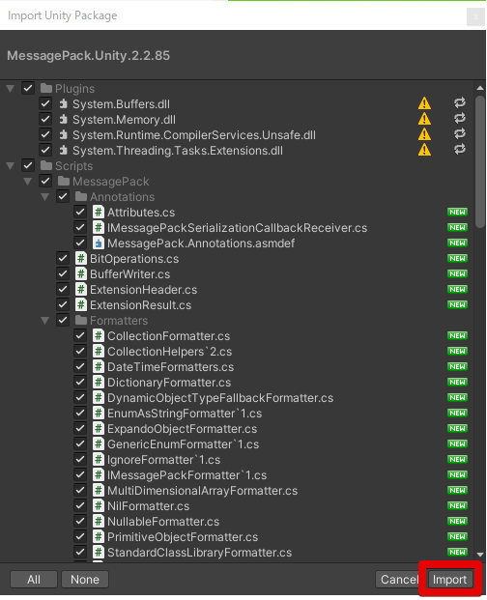This screenshot has width=487, height=600.
Task: Click warning icon for System.Threading.Tasks.Extensions.dll
Action: click(x=424, y=150)
